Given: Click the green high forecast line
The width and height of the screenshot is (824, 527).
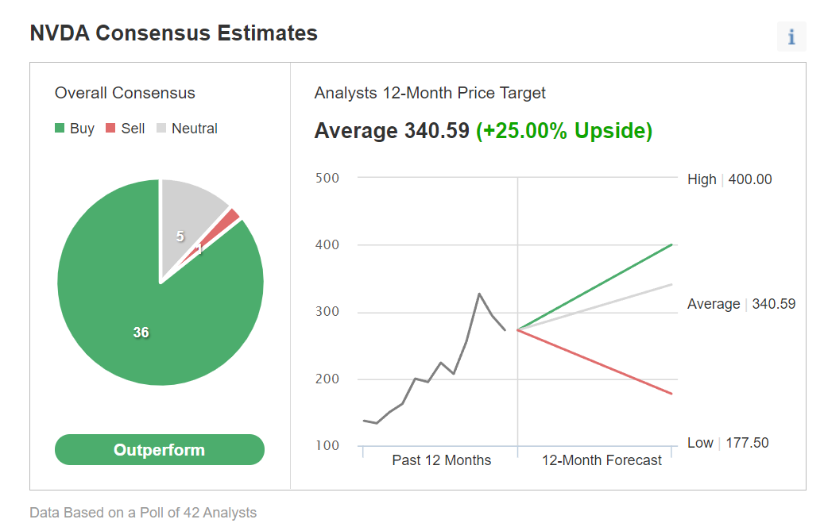Looking at the screenshot, I should (595, 287).
